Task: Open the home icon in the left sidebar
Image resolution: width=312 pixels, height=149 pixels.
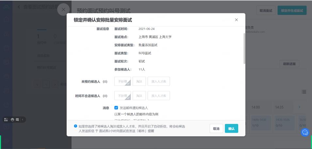Action: click(6, 20)
